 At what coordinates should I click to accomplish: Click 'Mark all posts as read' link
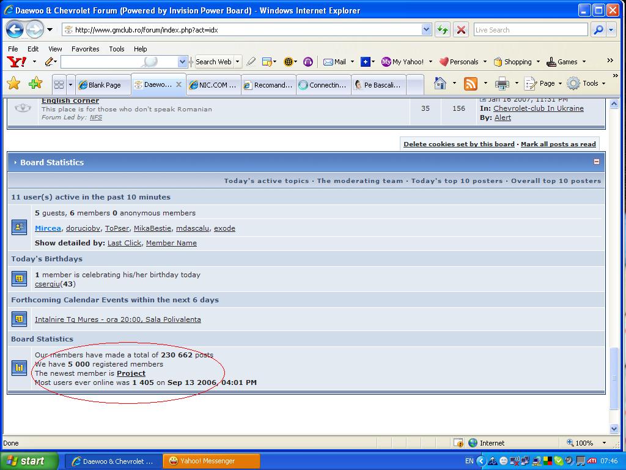(558, 144)
